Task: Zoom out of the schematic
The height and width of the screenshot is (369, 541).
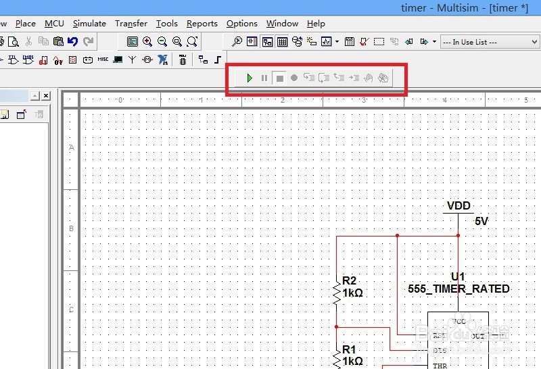Action: click(x=162, y=42)
